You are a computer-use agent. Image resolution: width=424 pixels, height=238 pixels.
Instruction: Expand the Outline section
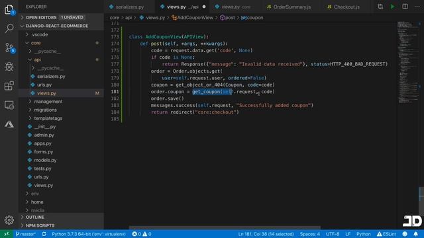[x=61, y=218]
